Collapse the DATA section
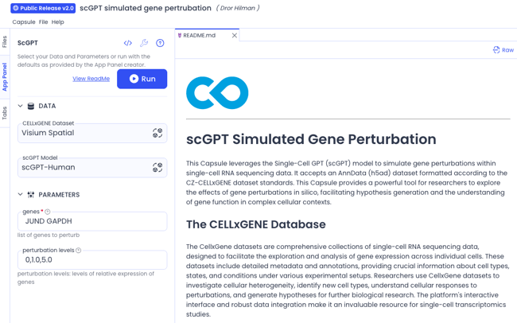Viewport: 517px width, 323px height. [x=20, y=106]
